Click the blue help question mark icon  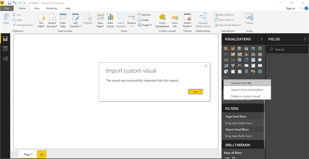(306, 8)
